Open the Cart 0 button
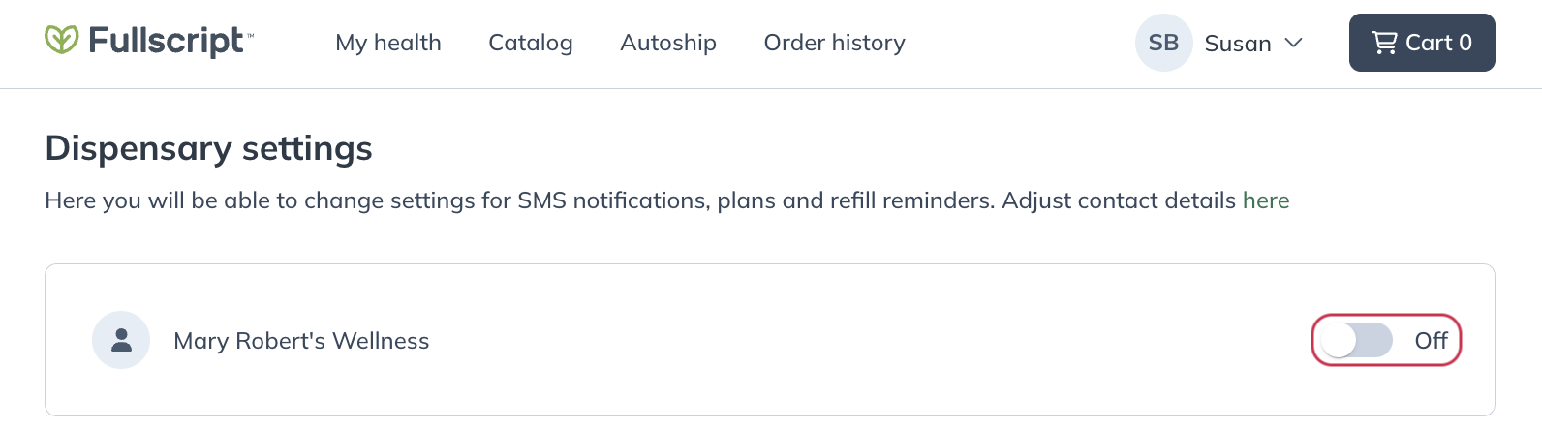 point(1422,43)
